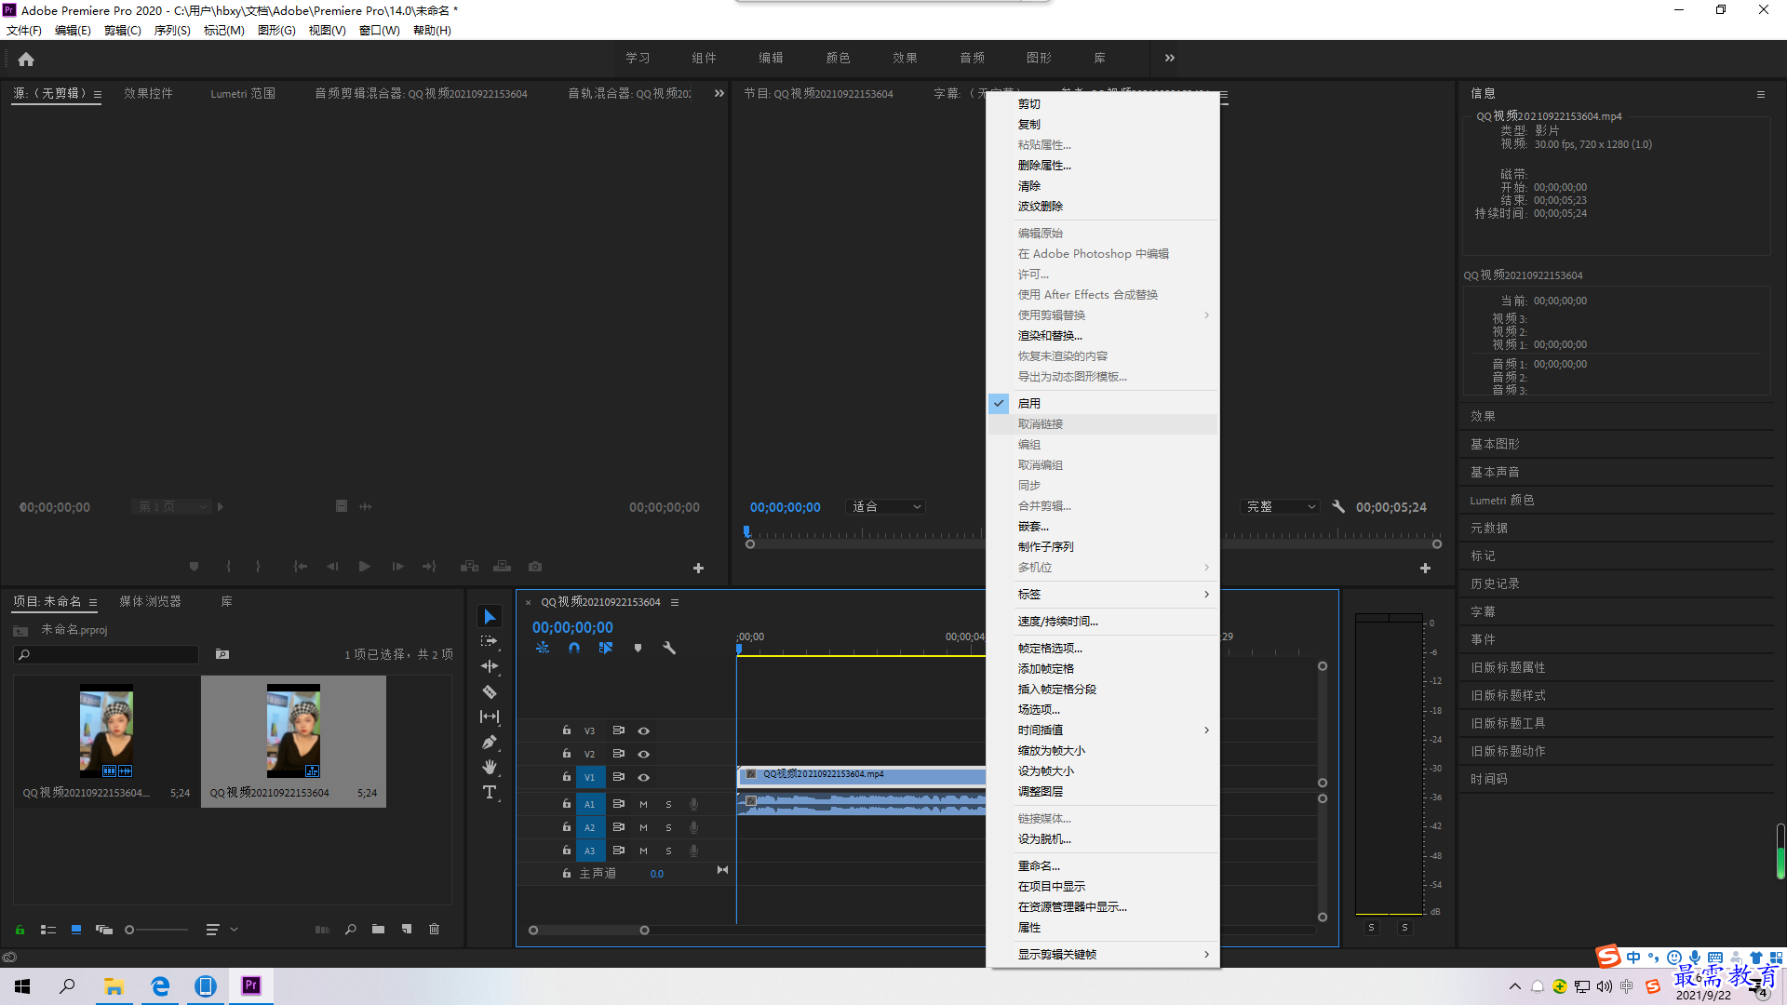The height and width of the screenshot is (1005, 1787).
Task: Toggle linked selection in timeline
Action: (606, 648)
